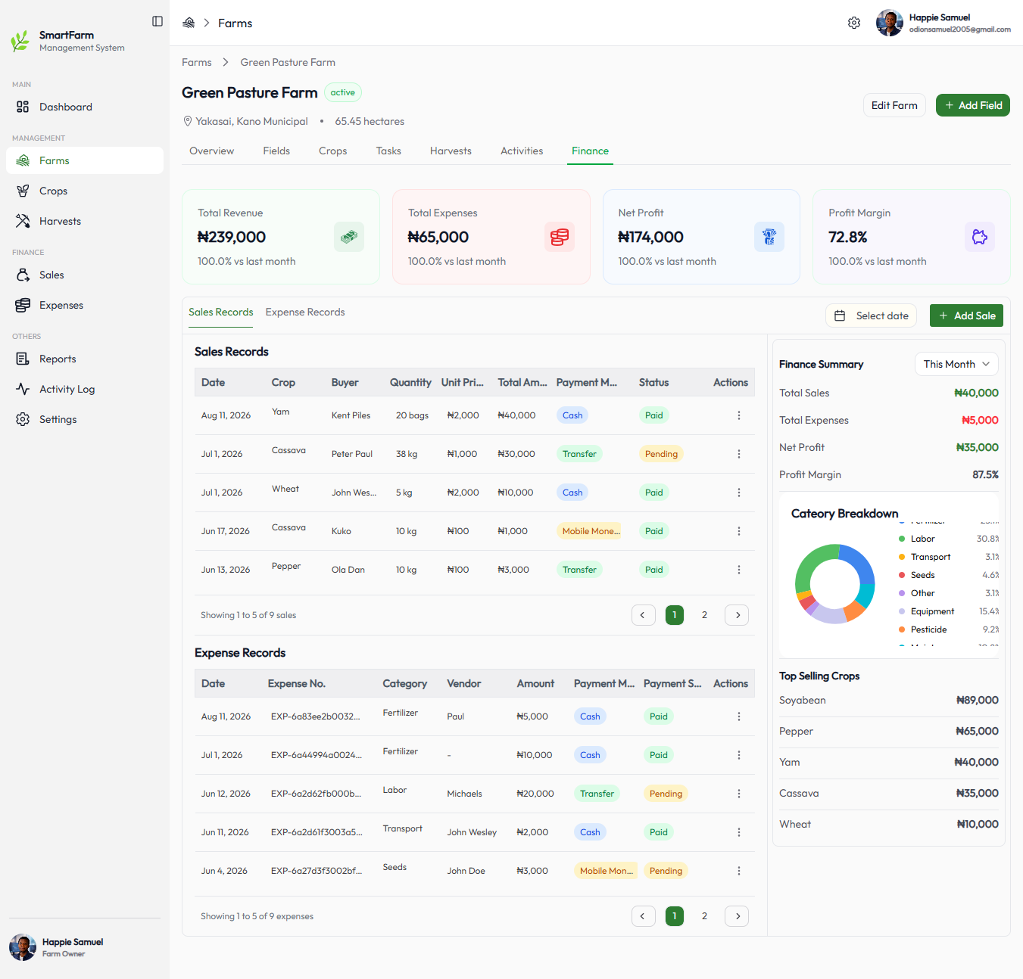Go to next page of expense records
Image resolution: width=1023 pixels, height=979 pixels.
[737, 916]
